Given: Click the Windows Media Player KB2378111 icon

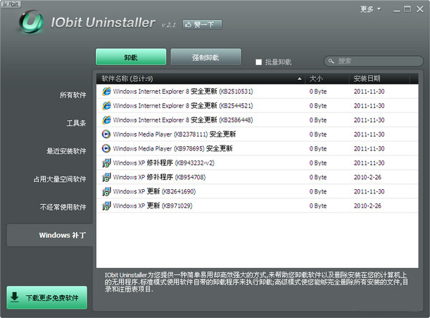Looking at the screenshot, I should pyautogui.click(x=107, y=134).
